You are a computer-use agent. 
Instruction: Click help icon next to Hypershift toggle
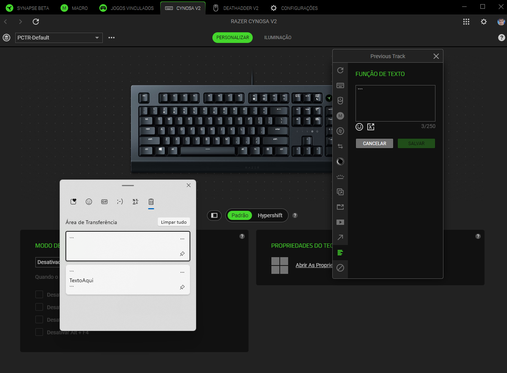coord(295,215)
